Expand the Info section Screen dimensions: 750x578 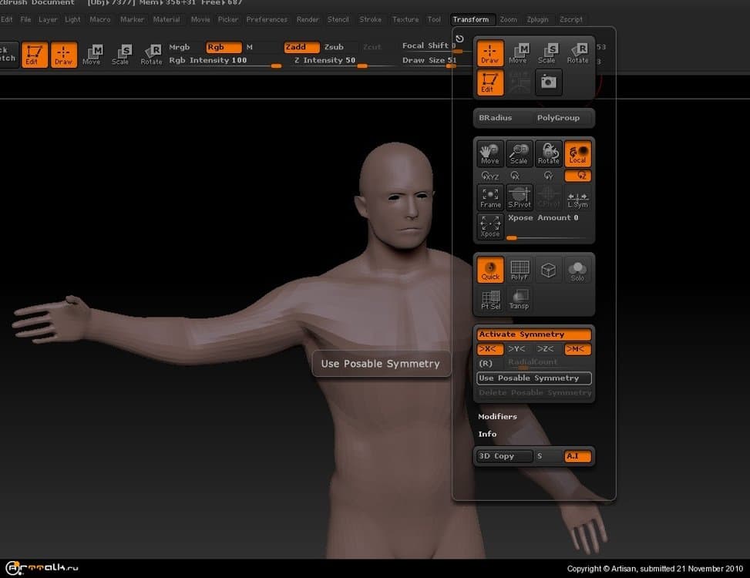pos(487,434)
